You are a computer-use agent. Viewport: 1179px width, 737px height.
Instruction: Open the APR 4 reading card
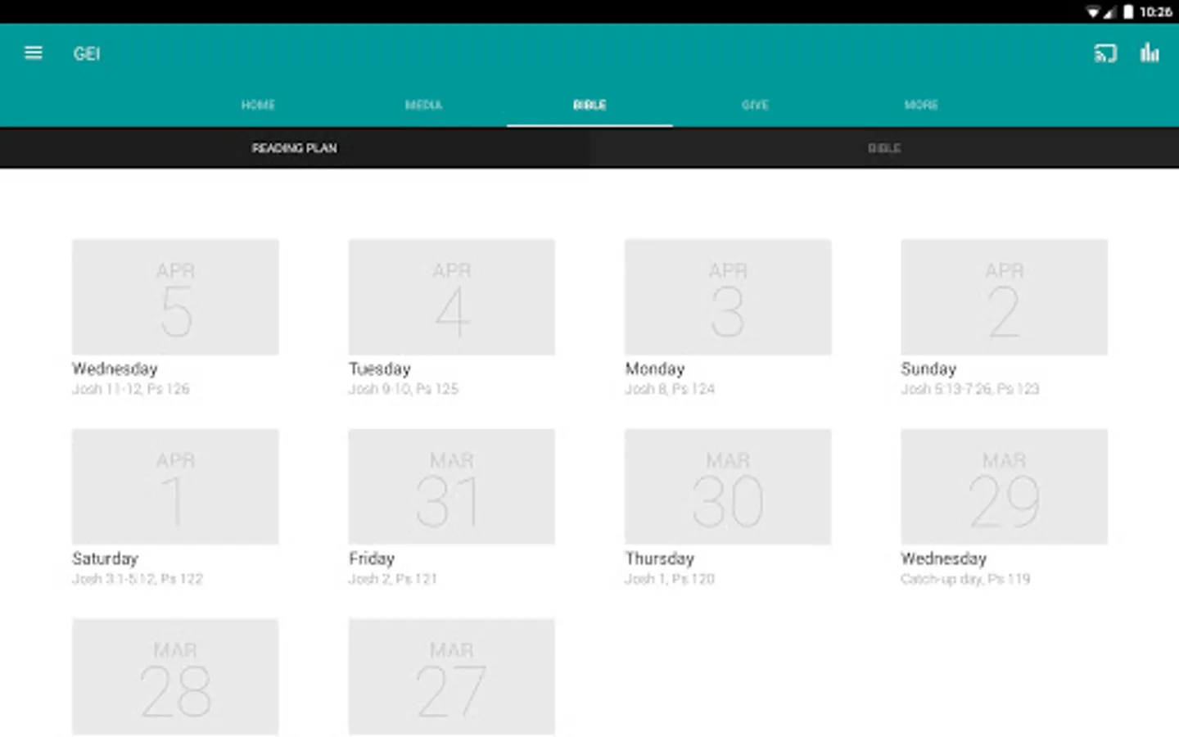pos(452,297)
